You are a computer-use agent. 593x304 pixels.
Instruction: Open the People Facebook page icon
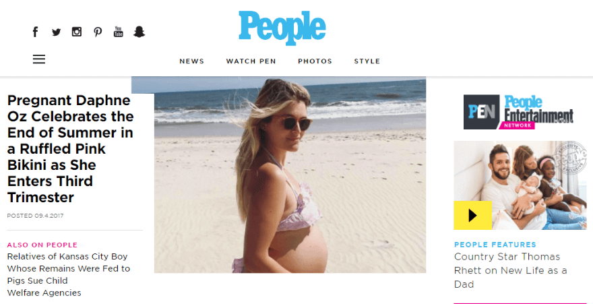coord(35,32)
